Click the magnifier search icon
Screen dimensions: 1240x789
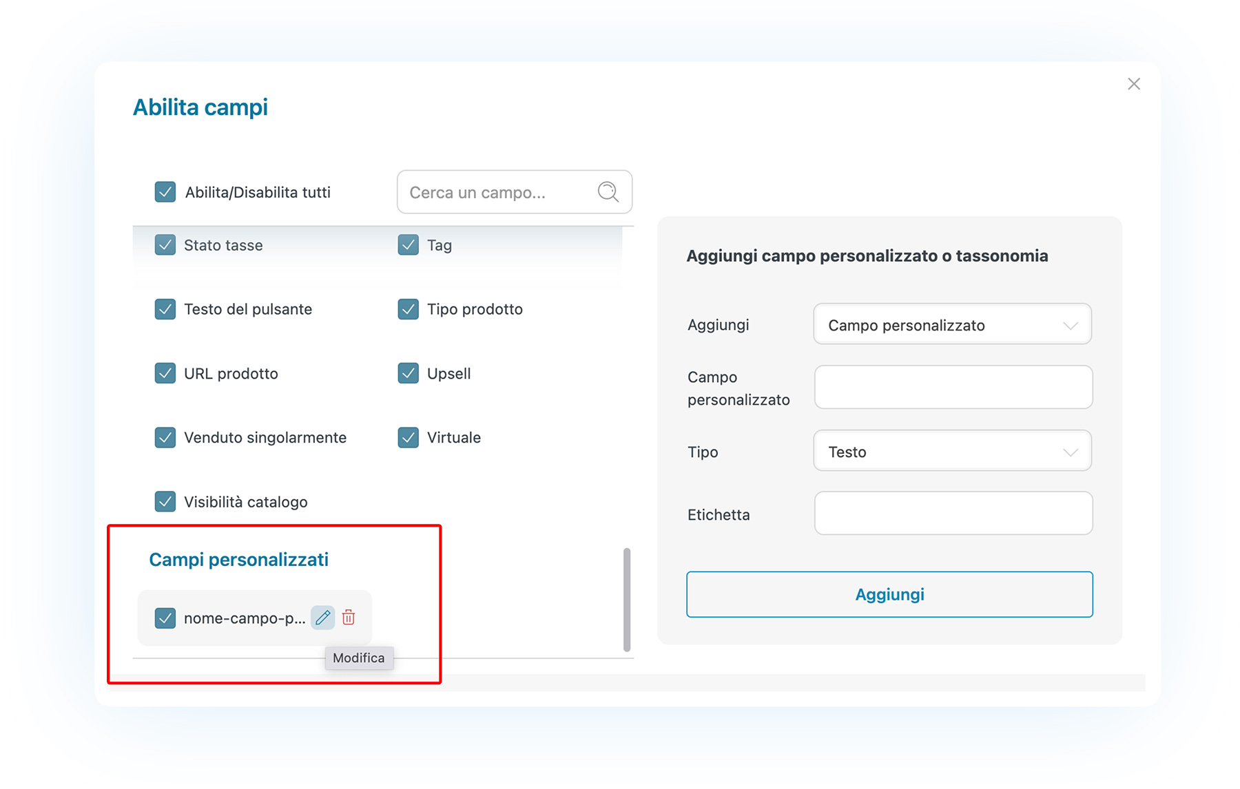pos(608,192)
